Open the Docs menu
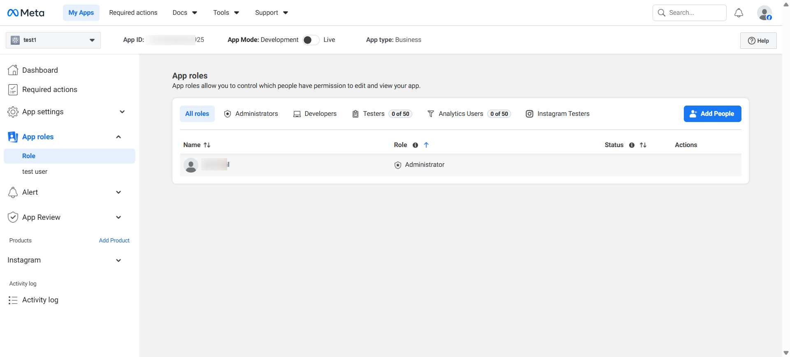The height and width of the screenshot is (357, 790). click(x=185, y=13)
